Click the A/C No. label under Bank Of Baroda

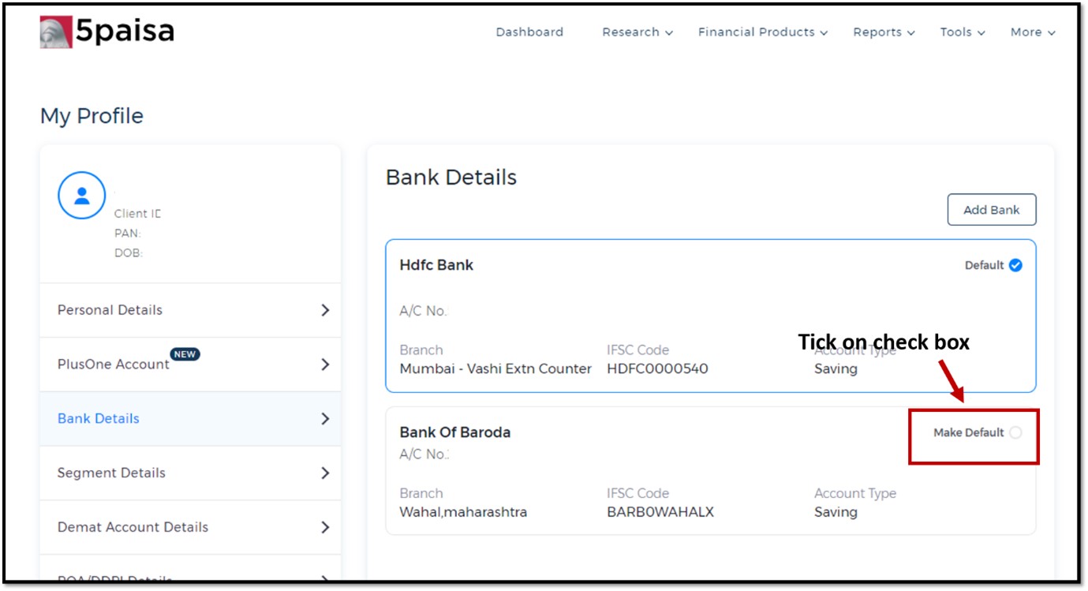click(x=424, y=454)
